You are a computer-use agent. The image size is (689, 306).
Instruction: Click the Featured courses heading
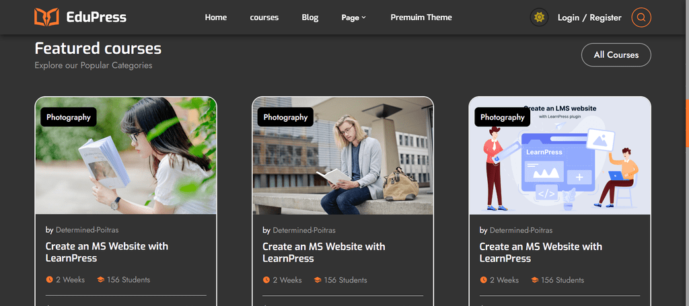click(x=98, y=48)
